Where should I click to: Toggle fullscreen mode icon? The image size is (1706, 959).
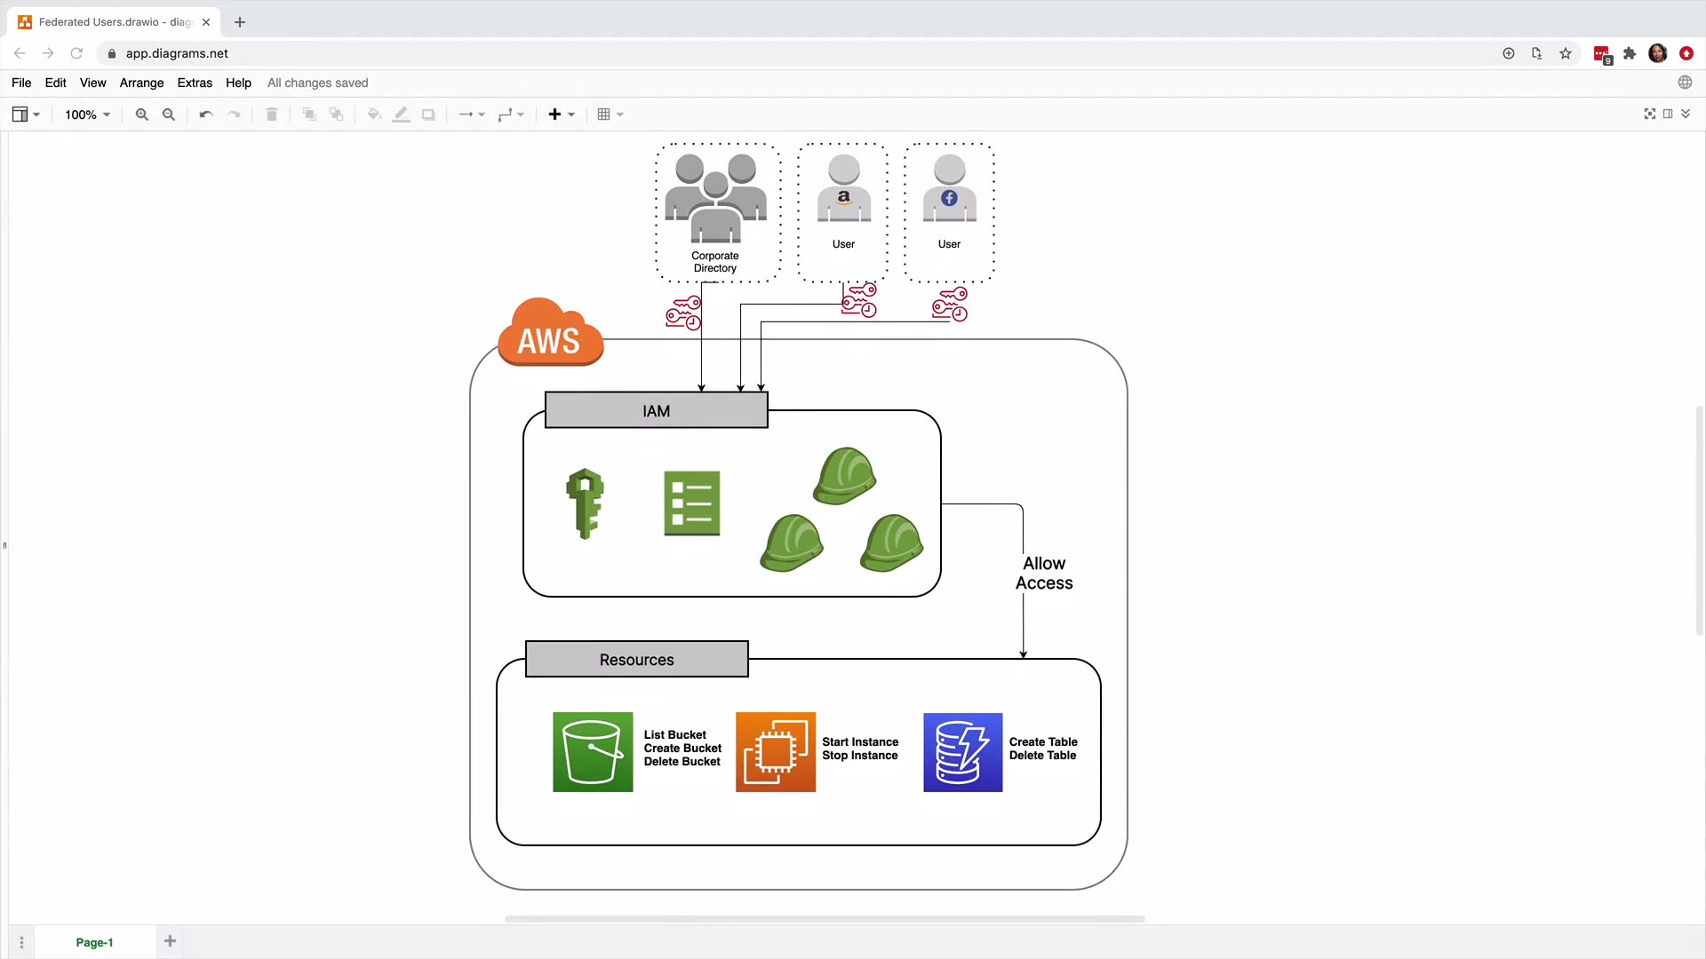tap(1650, 114)
